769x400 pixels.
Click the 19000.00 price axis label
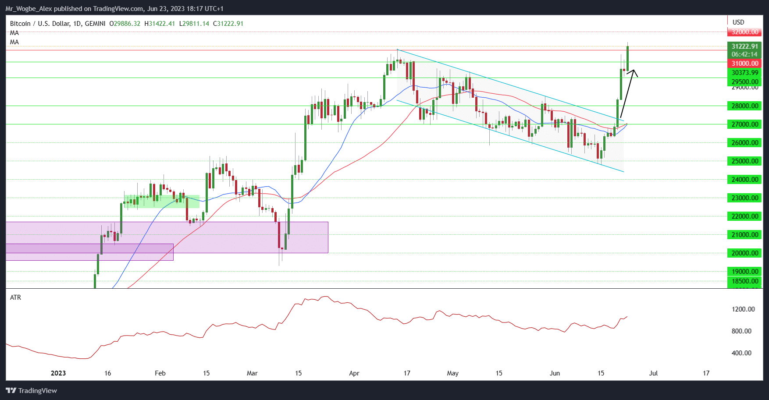click(x=745, y=272)
